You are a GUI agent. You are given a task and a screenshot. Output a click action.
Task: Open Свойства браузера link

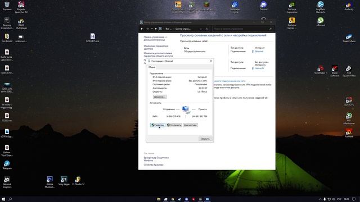pyautogui.click(x=154, y=164)
